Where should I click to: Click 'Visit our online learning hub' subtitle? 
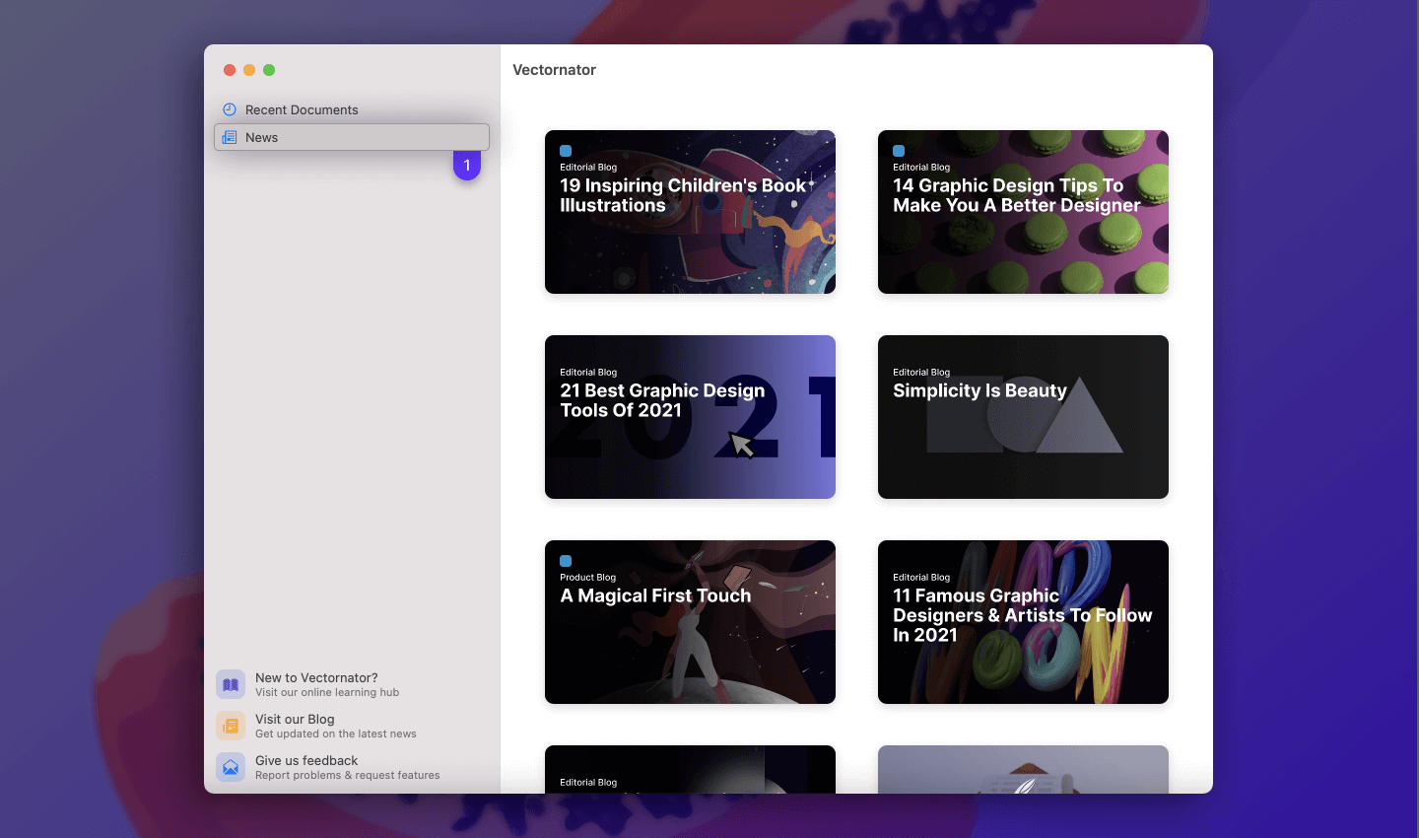click(327, 692)
